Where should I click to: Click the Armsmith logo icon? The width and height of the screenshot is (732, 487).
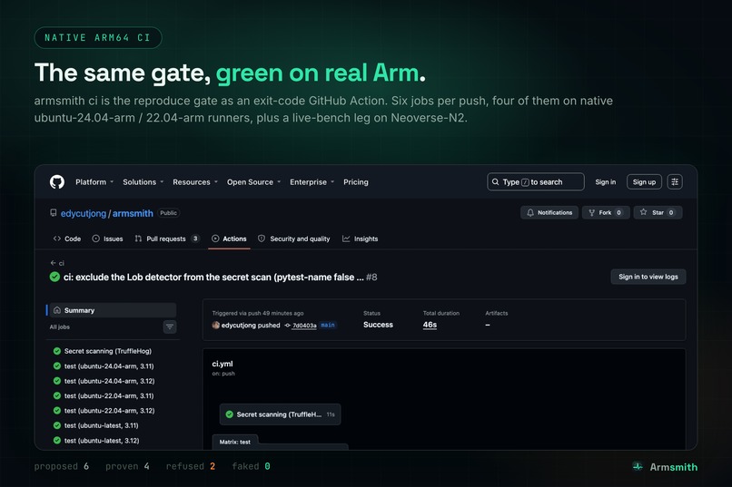click(x=638, y=466)
